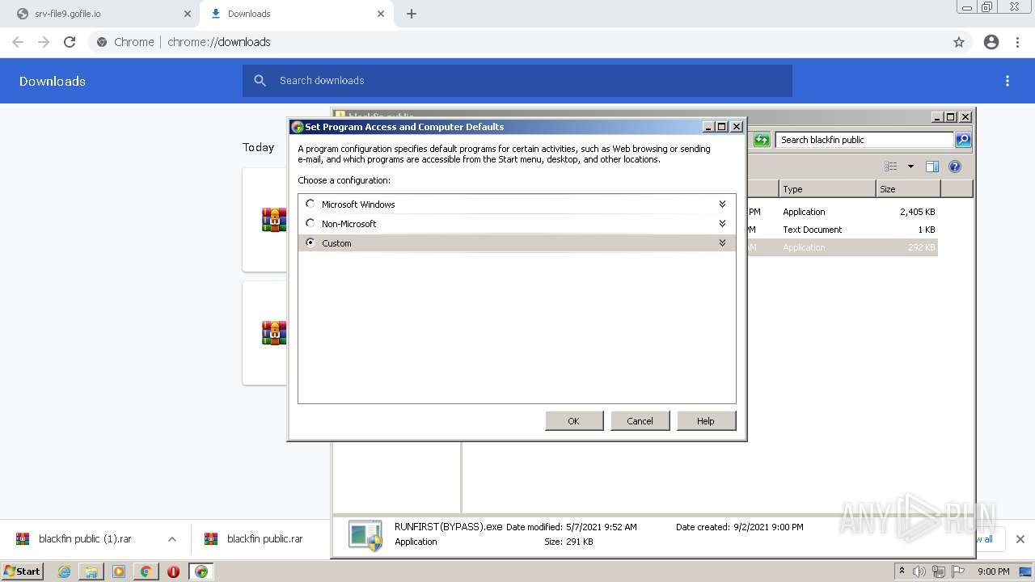The width and height of the screenshot is (1035, 582).
Task: Close the srv-file9.gofile.io tab
Action: coord(188,14)
